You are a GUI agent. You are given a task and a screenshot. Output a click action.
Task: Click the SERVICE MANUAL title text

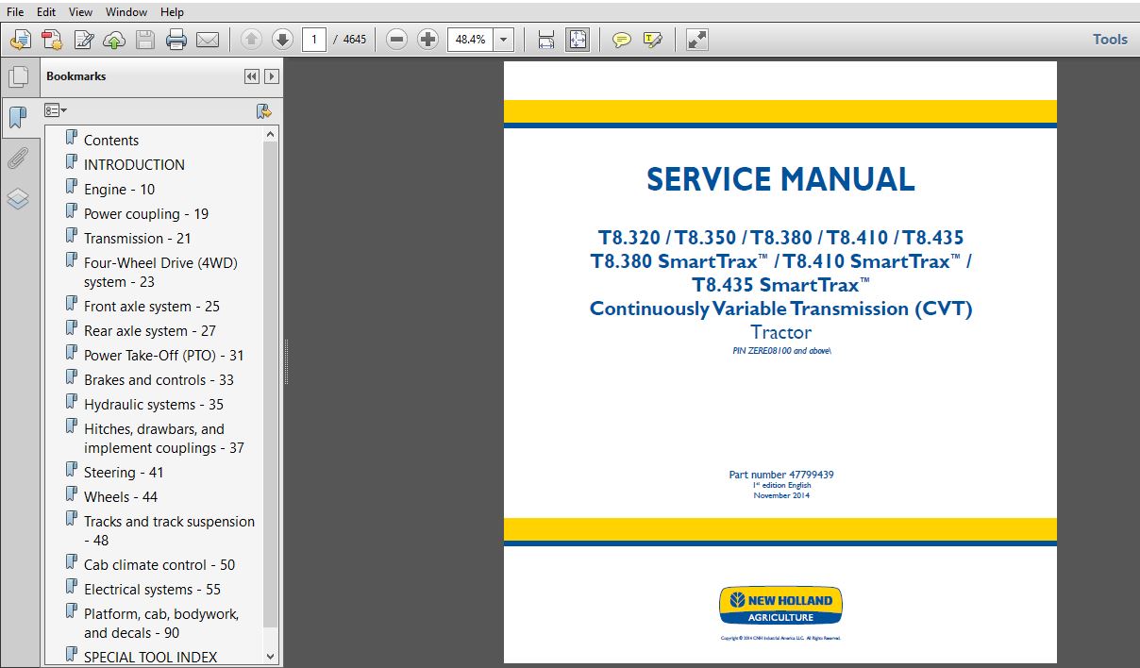(780, 179)
